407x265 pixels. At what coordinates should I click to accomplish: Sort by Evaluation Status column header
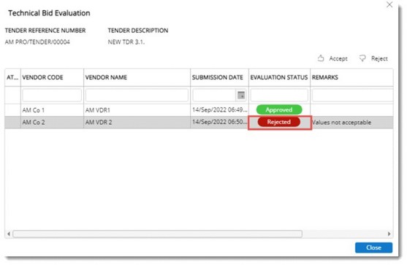[279, 77]
